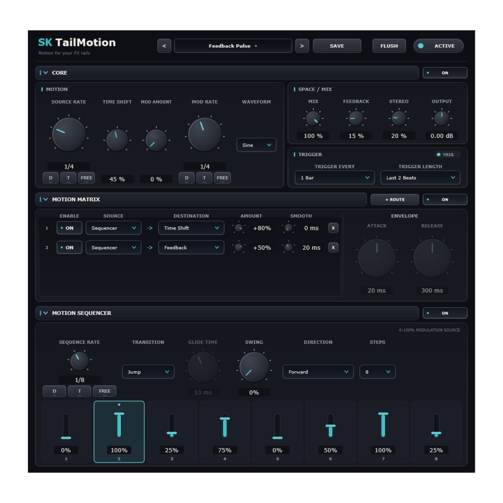The width and height of the screenshot is (503, 503).
Task: Open the Jump transition dropdown
Action: click(148, 372)
